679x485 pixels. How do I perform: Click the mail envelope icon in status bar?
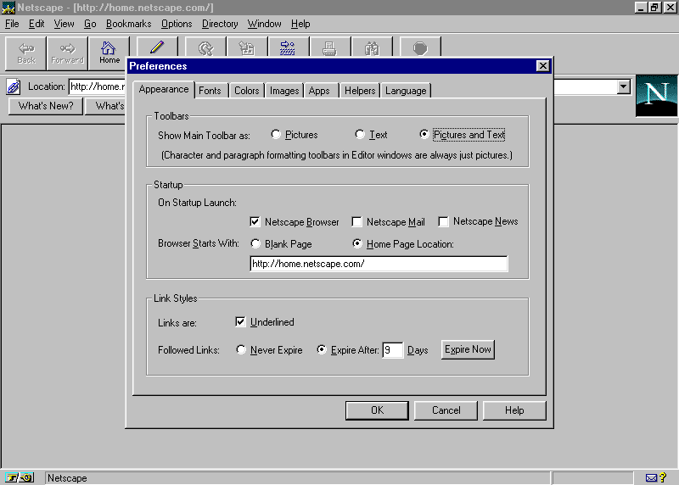651,477
